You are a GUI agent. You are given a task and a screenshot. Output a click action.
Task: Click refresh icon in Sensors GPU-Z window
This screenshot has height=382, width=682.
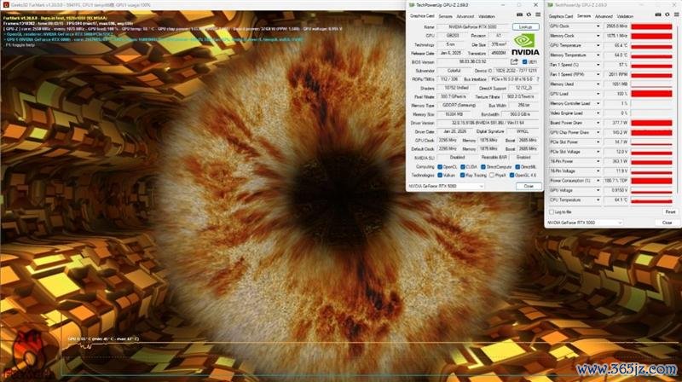[668, 15]
